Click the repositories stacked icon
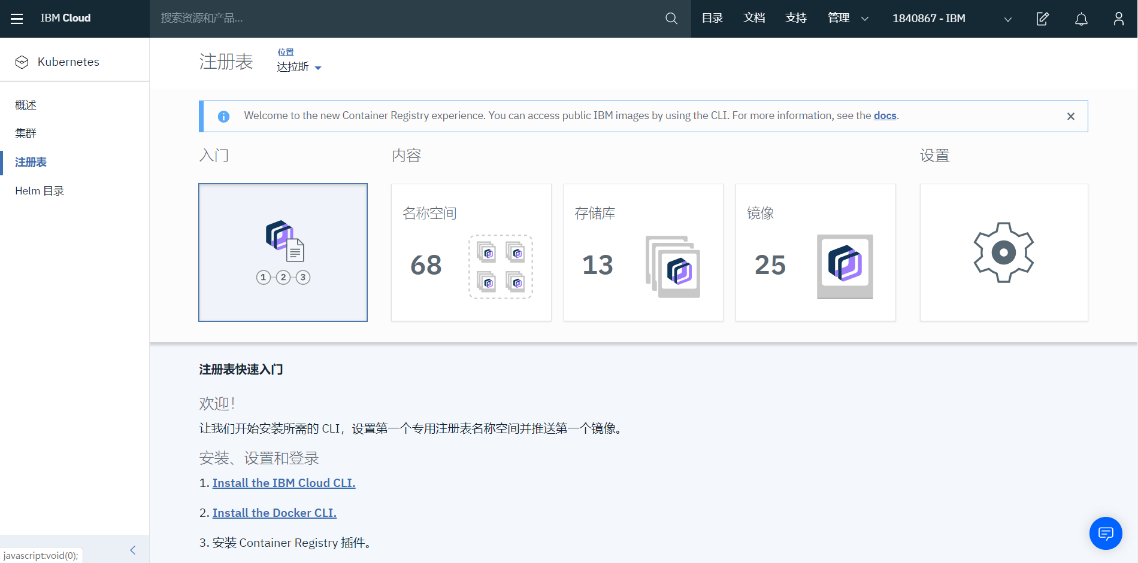The width and height of the screenshot is (1138, 563). point(673,267)
